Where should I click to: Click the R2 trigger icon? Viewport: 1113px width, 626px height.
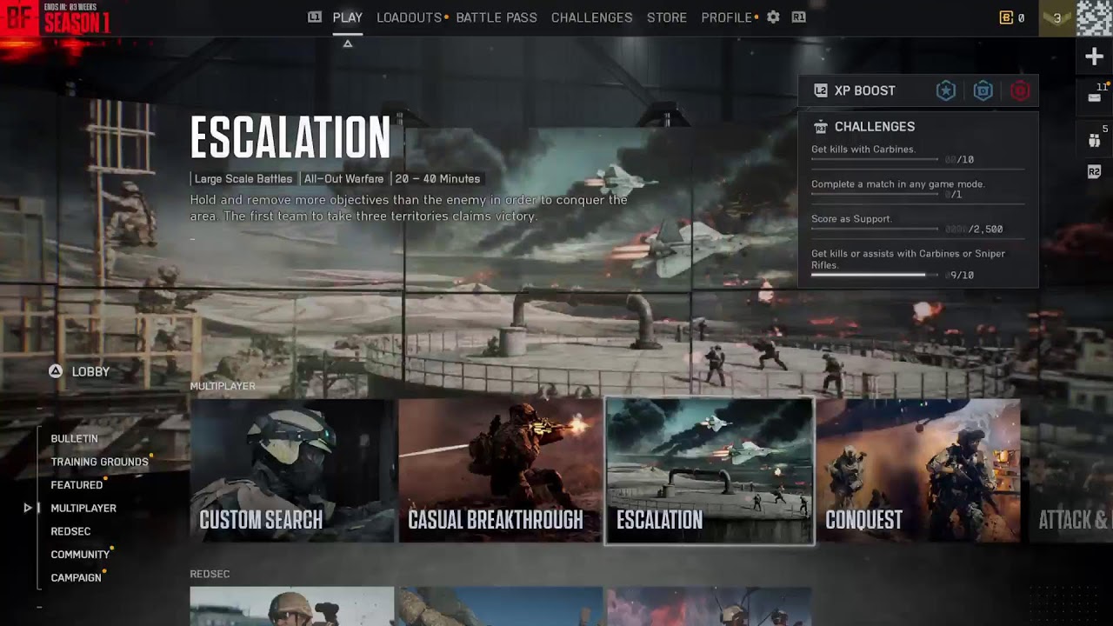coord(1094,172)
